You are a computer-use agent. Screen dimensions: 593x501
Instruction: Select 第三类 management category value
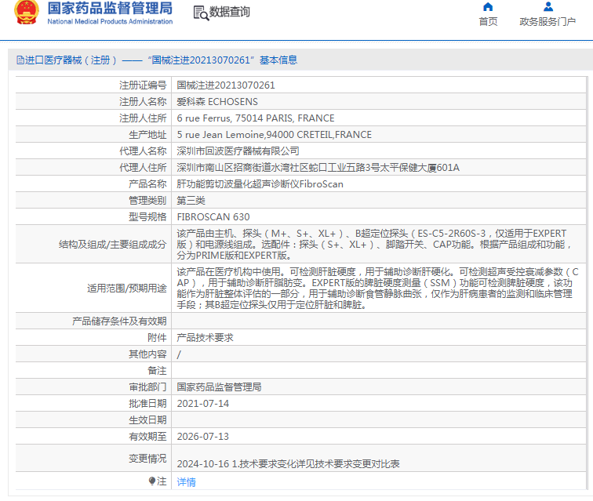click(191, 201)
